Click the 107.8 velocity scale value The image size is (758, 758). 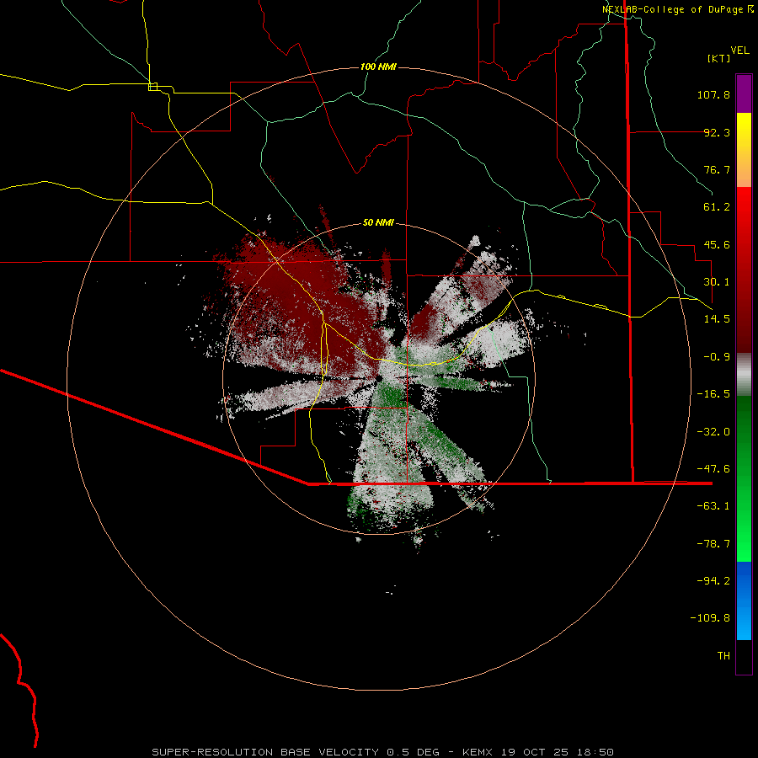[713, 94]
